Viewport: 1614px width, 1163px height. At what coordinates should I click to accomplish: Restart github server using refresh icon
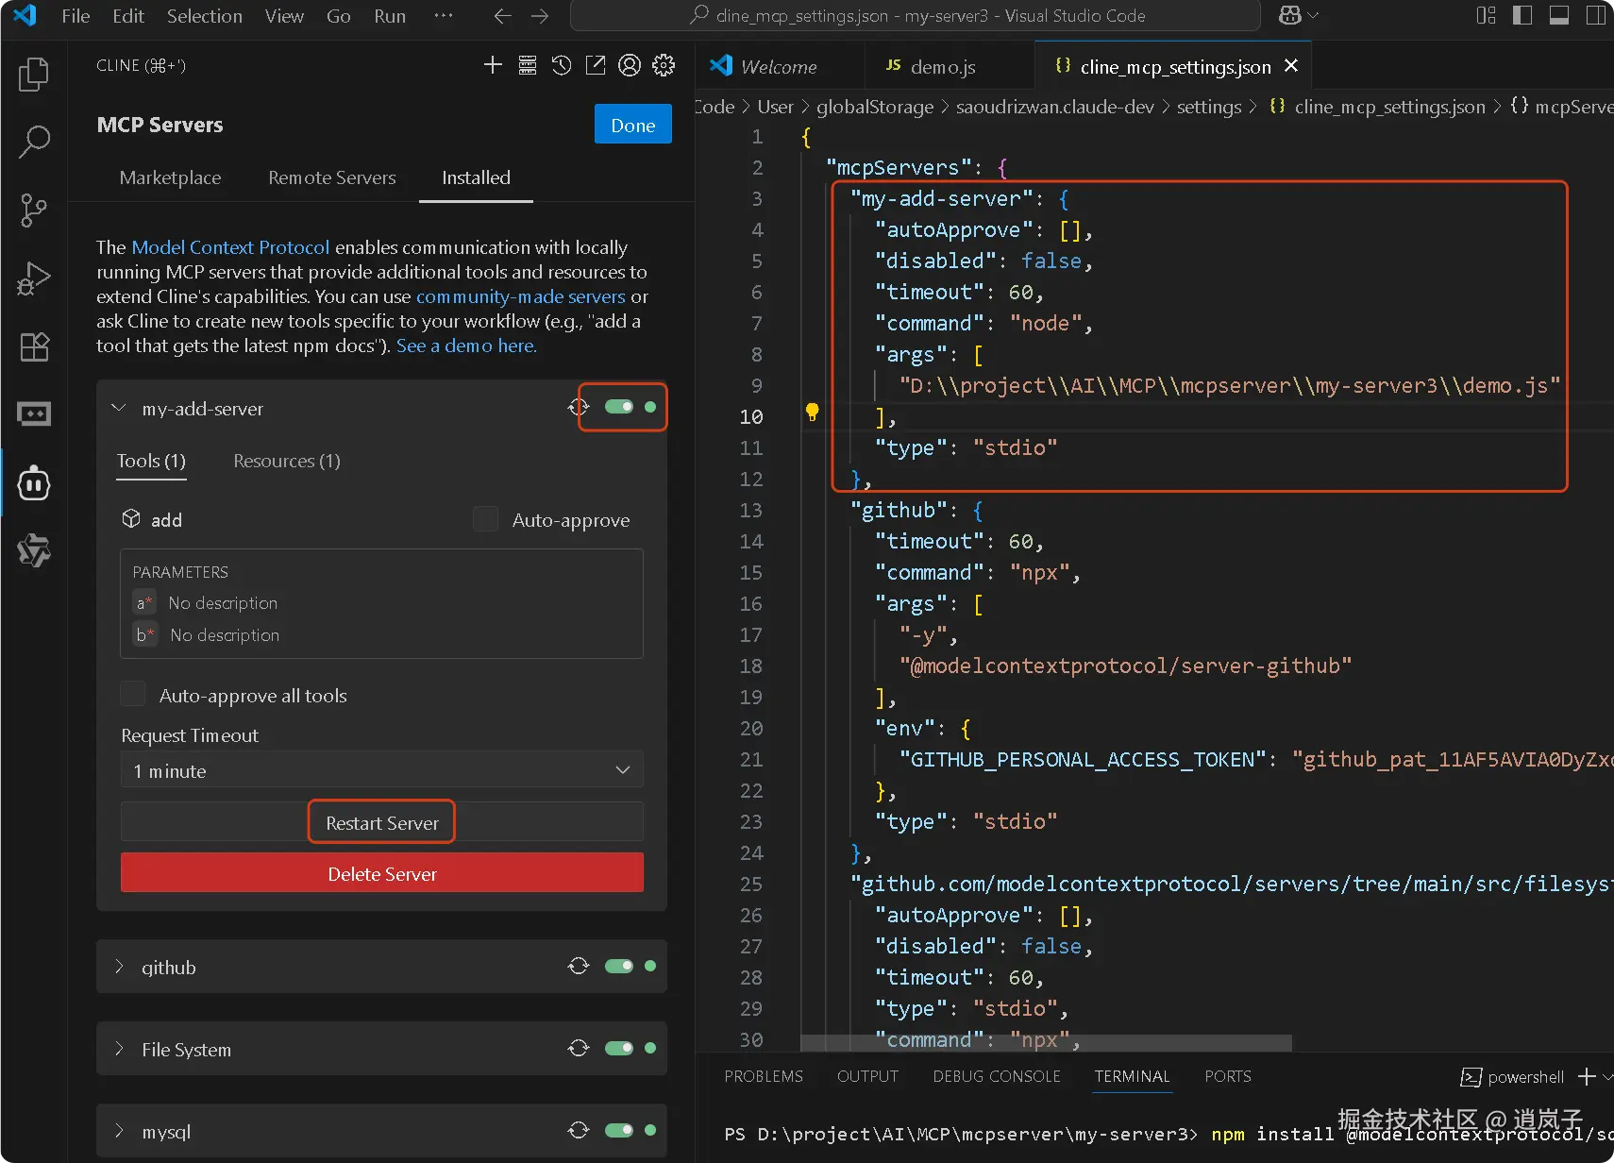point(579,966)
